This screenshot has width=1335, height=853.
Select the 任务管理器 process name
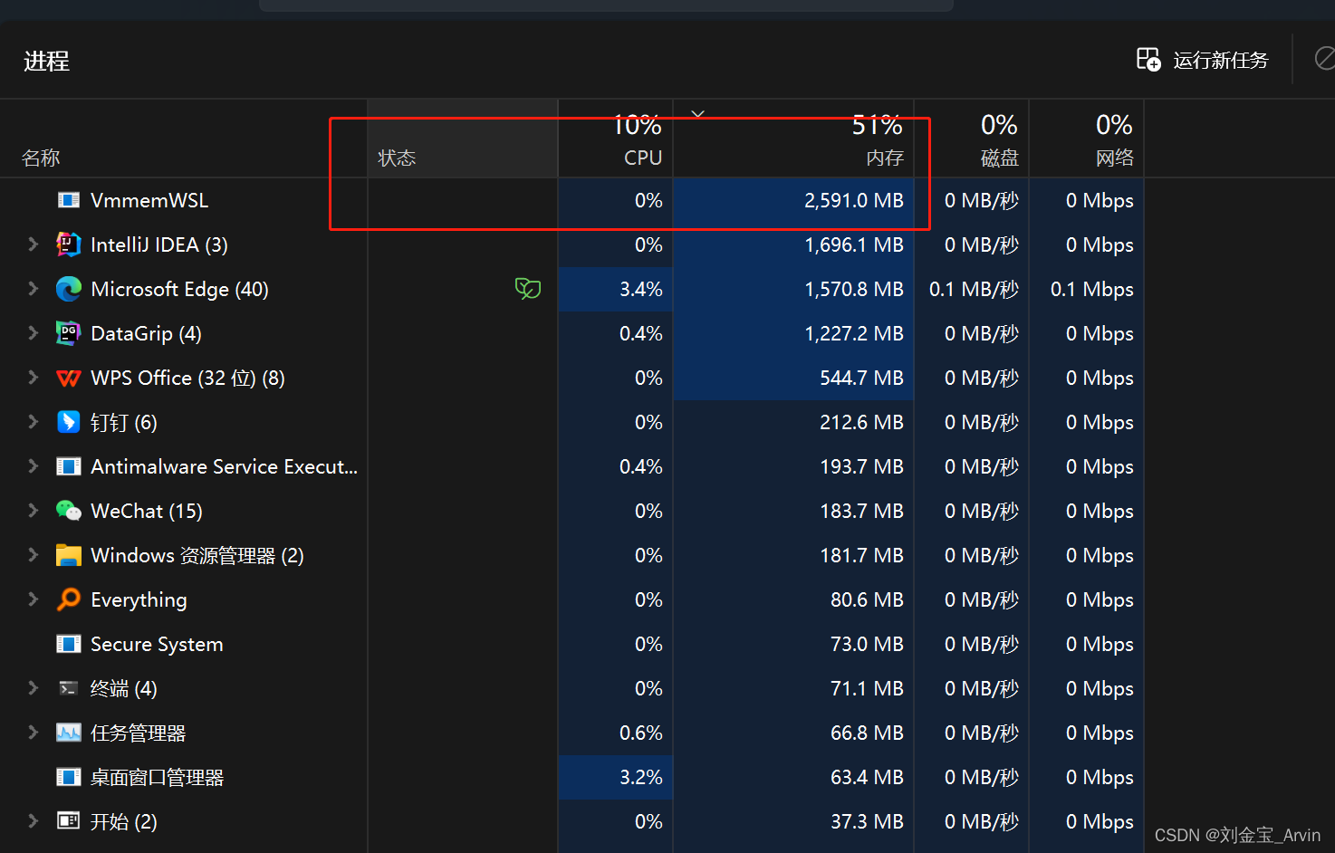(x=139, y=733)
